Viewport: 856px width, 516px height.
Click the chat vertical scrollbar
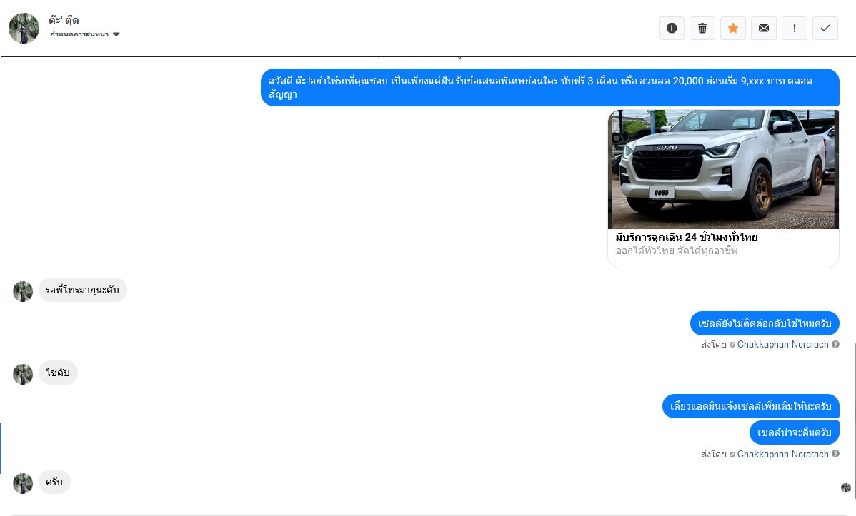point(855,420)
